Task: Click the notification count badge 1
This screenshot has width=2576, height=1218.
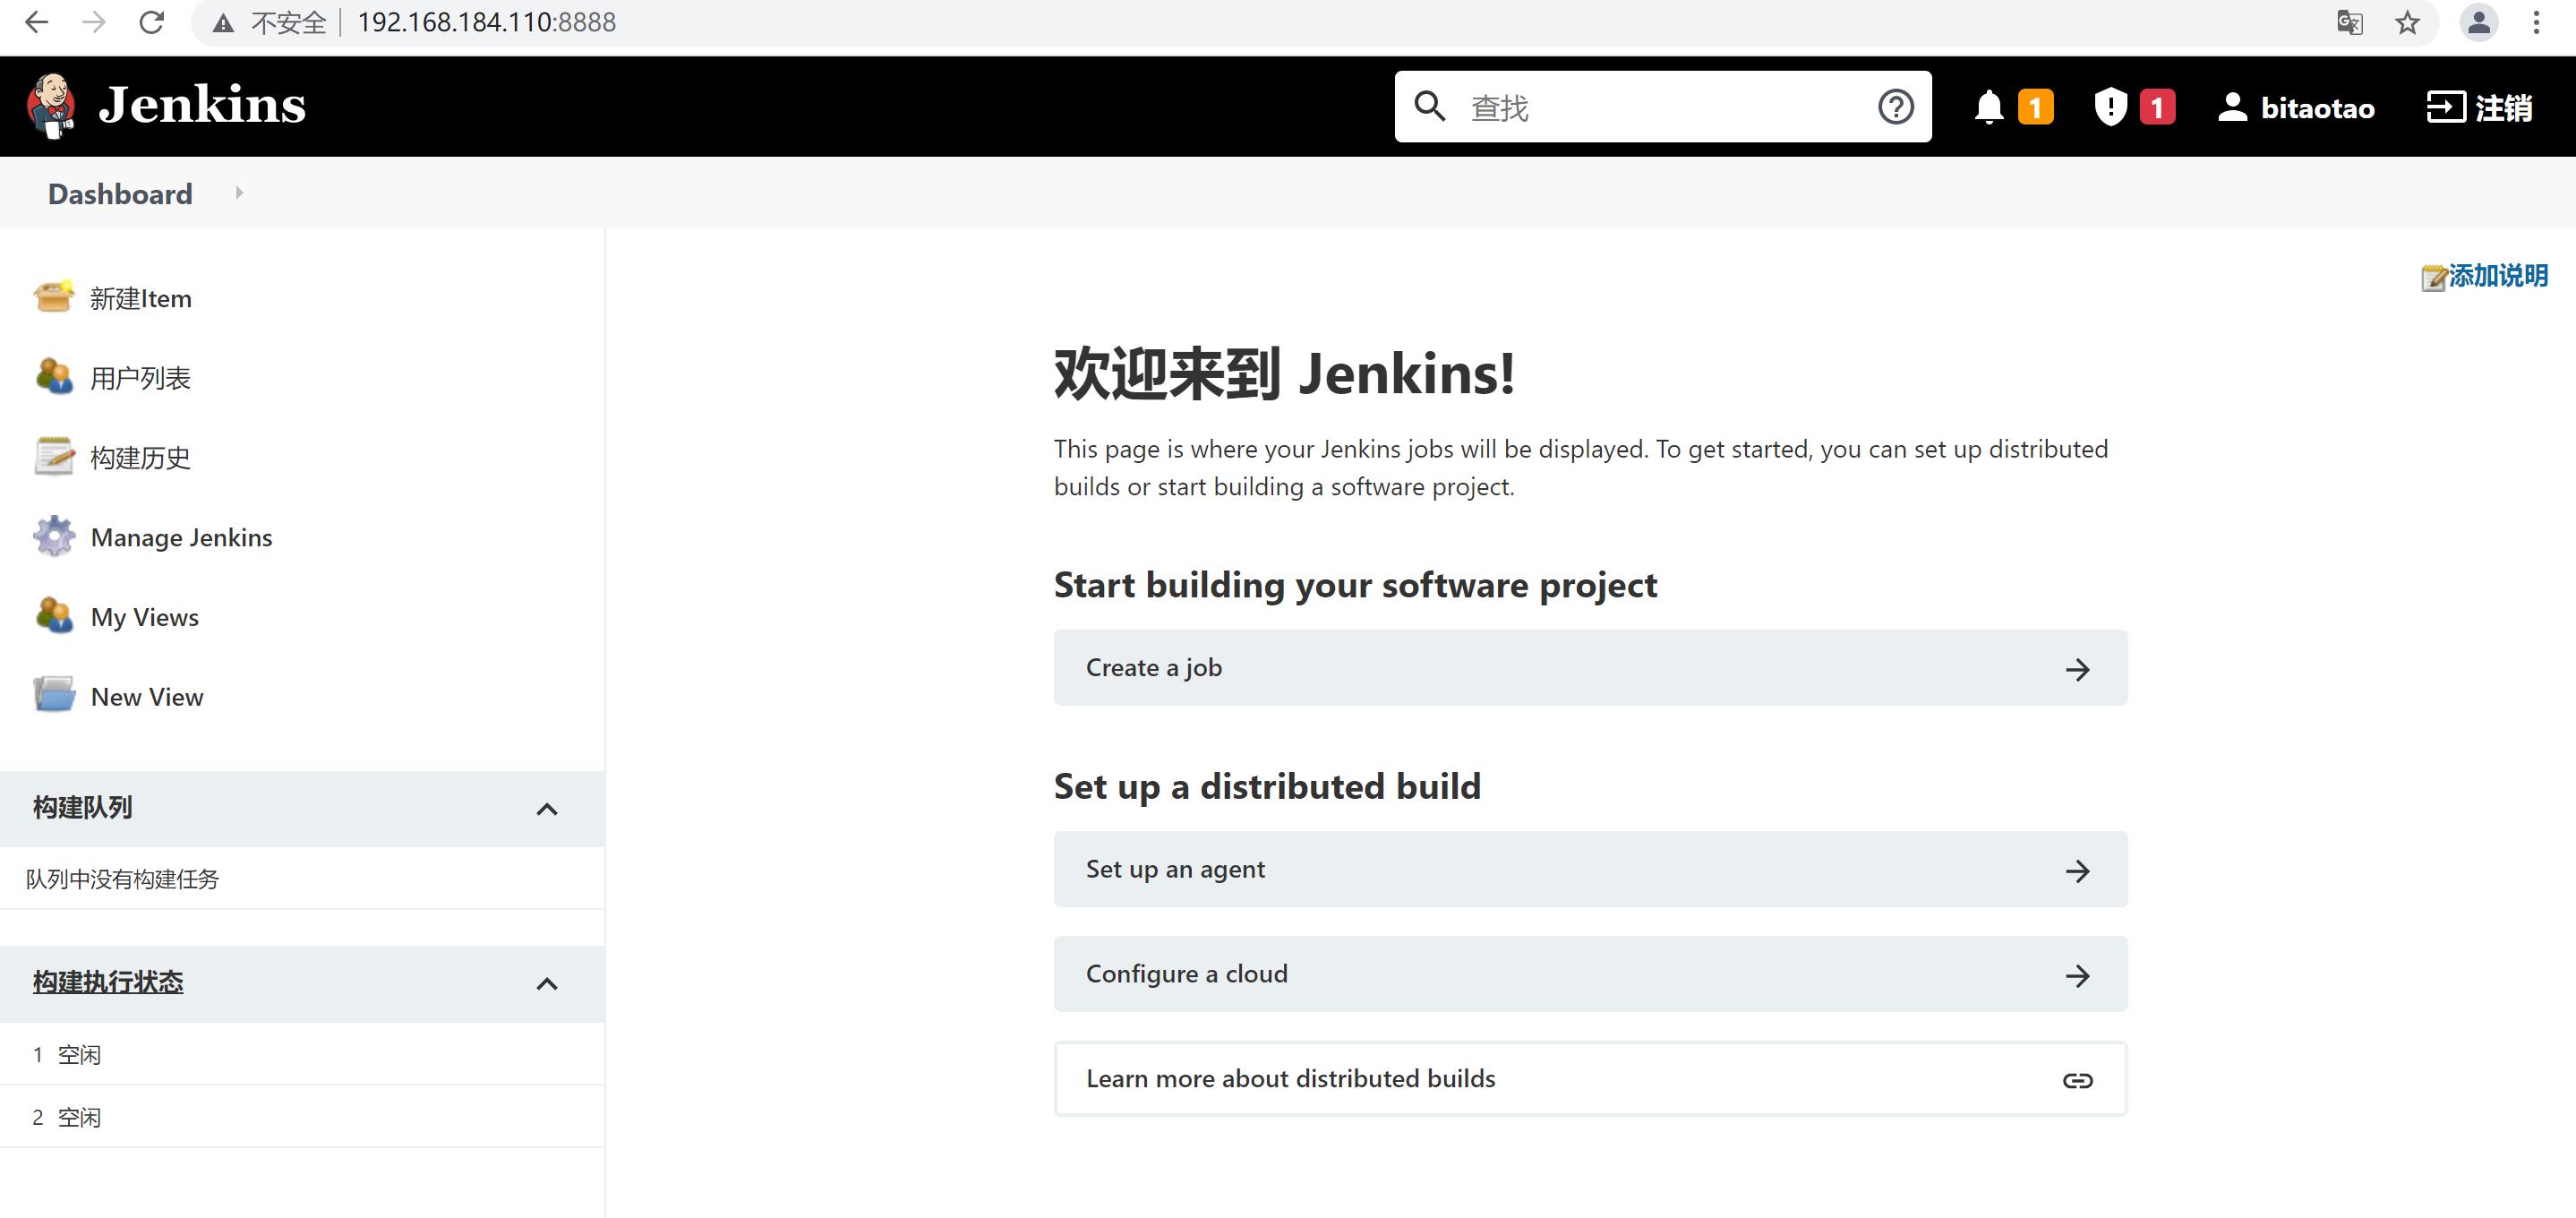Action: click(2033, 107)
